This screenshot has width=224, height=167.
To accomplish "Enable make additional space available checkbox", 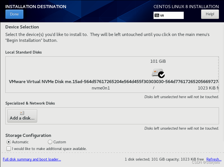I will [9, 149].
